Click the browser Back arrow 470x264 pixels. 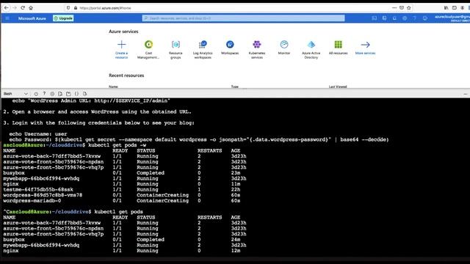pyautogui.click(x=7, y=8)
